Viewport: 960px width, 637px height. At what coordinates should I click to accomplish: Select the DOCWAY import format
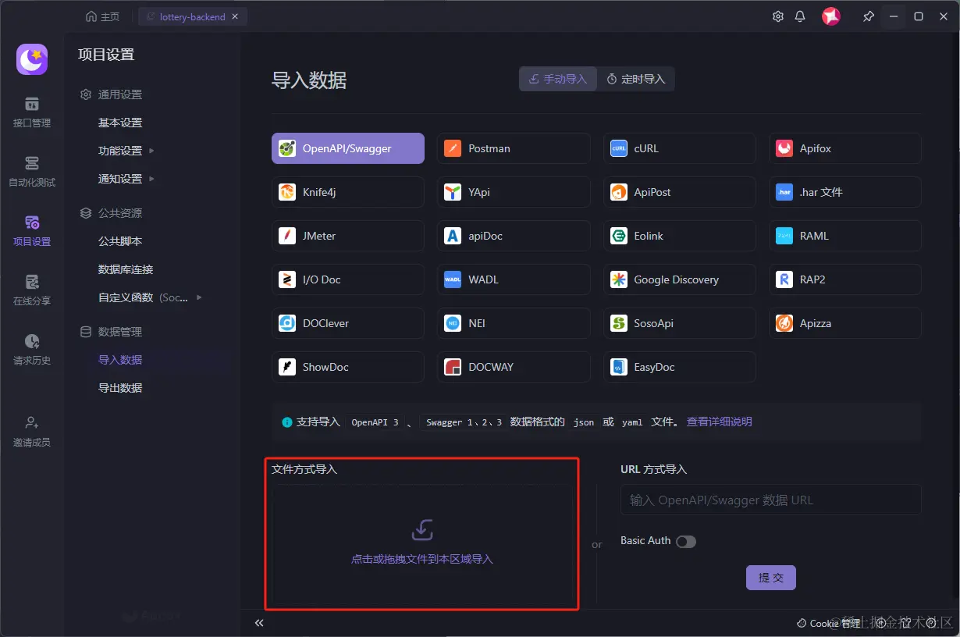(514, 367)
